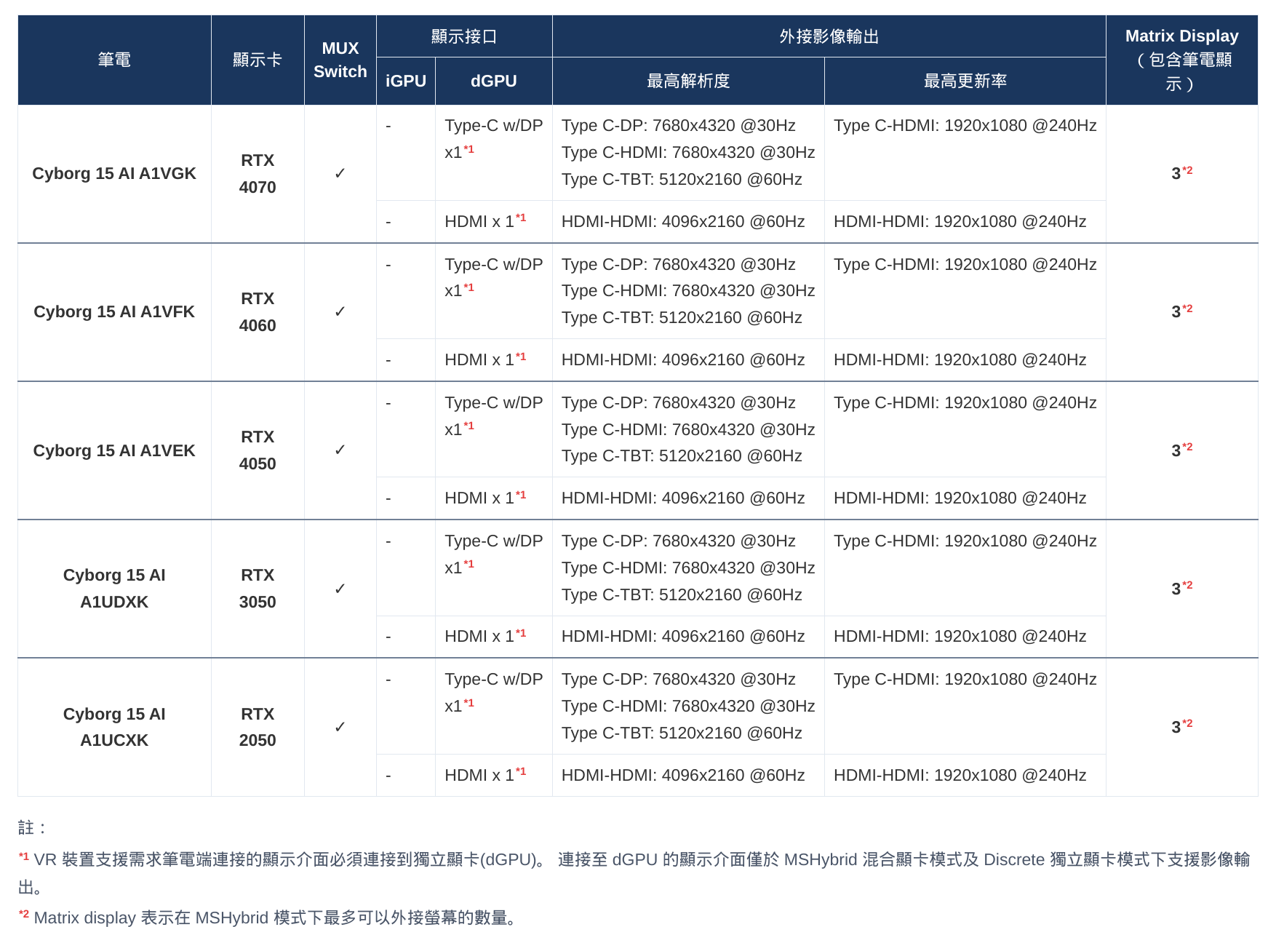Viewport: 1276px width, 927px height.
Task: Click the *1 footnote about VR 裝置 dGPU
Action: pos(634,873)
